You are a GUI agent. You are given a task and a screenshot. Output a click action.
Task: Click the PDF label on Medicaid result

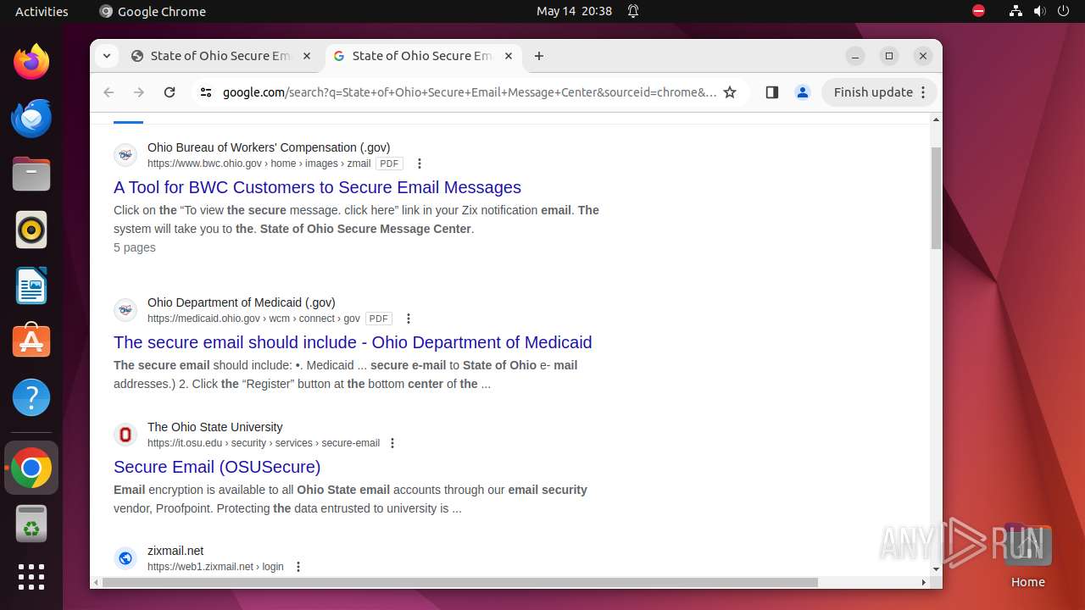pos(379,319)
